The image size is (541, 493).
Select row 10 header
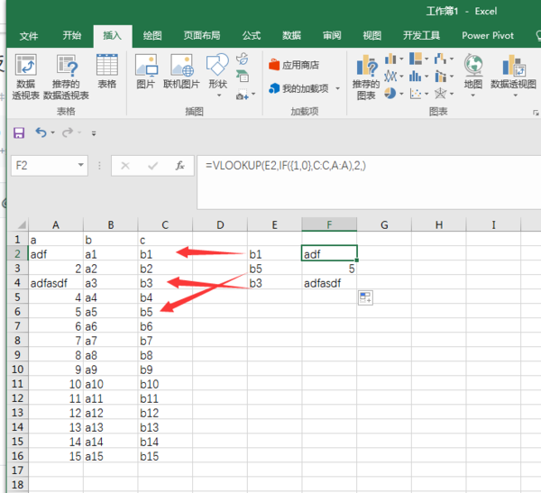pyautogui.click(x=18, y=370)
